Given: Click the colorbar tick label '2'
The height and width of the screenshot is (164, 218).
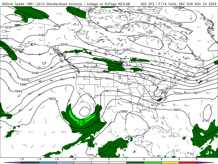Looking at the screenshot, I should (144, 159).
